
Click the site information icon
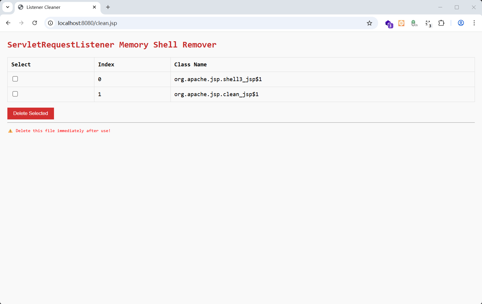51,23
